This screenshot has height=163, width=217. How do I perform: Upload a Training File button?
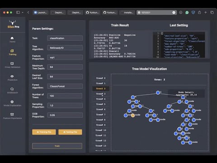pyautogui.click(x=44, y=132)
